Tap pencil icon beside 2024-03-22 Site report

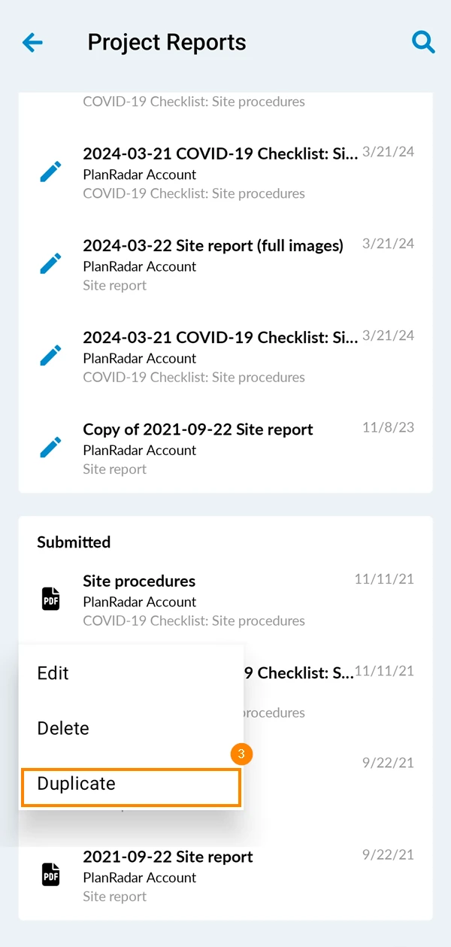[50, 264]
